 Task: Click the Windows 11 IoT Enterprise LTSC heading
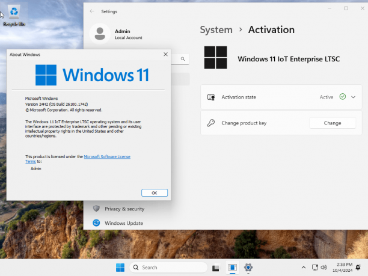tap(289, 59)
